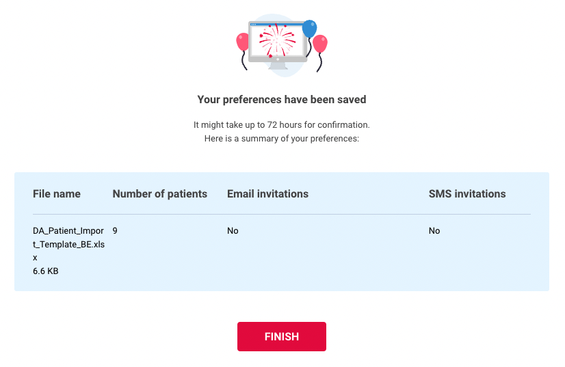Image resolution: width=565 pixels, height=367 pixels.
Task: Click 'Here is a summary of your preferences' text
Action: point(281,138)
